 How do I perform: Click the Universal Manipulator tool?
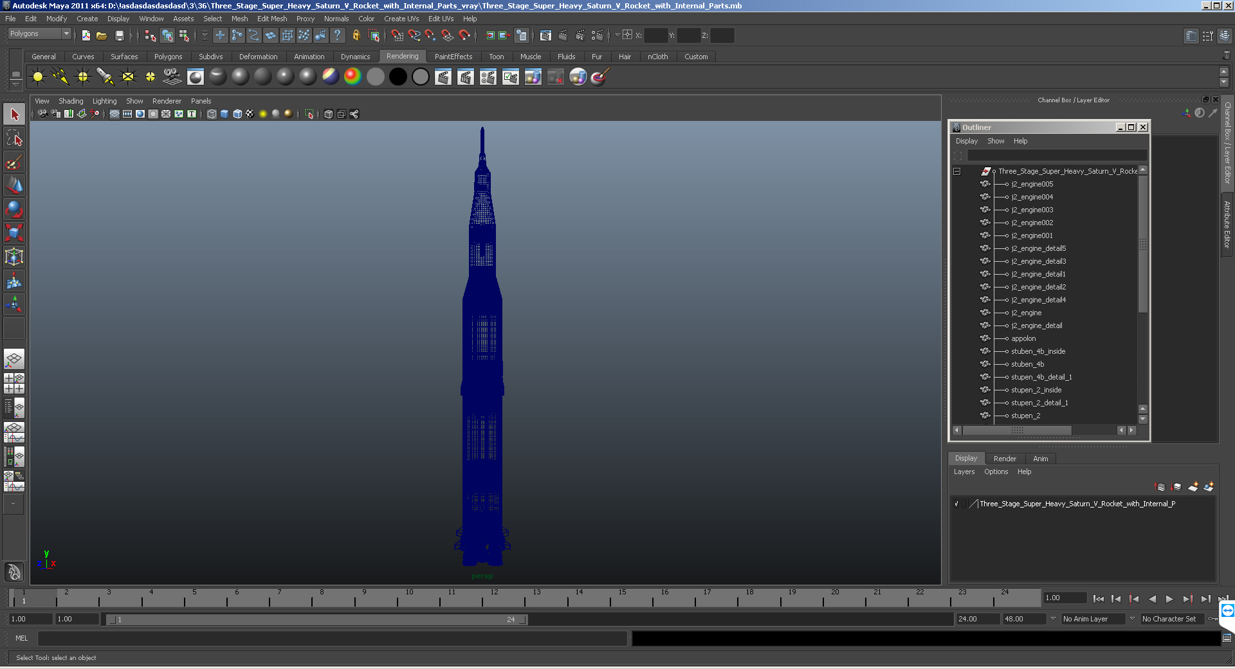(14, 257)
